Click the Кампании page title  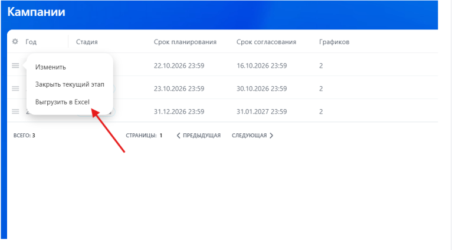(36, 12)
